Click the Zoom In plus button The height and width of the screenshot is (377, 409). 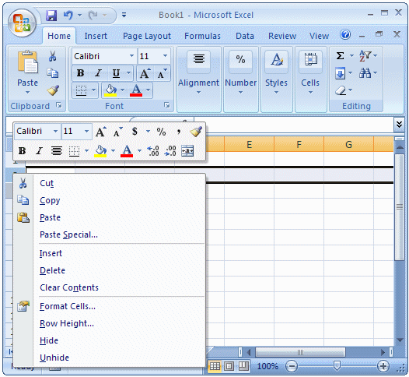(x=383, y=366)
